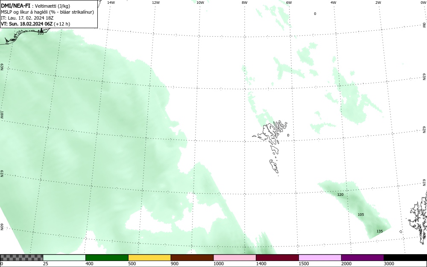The width and height of the screenshot is (427, 267).
Task: Click the legend scale value 400
Action: click(89, 264)
